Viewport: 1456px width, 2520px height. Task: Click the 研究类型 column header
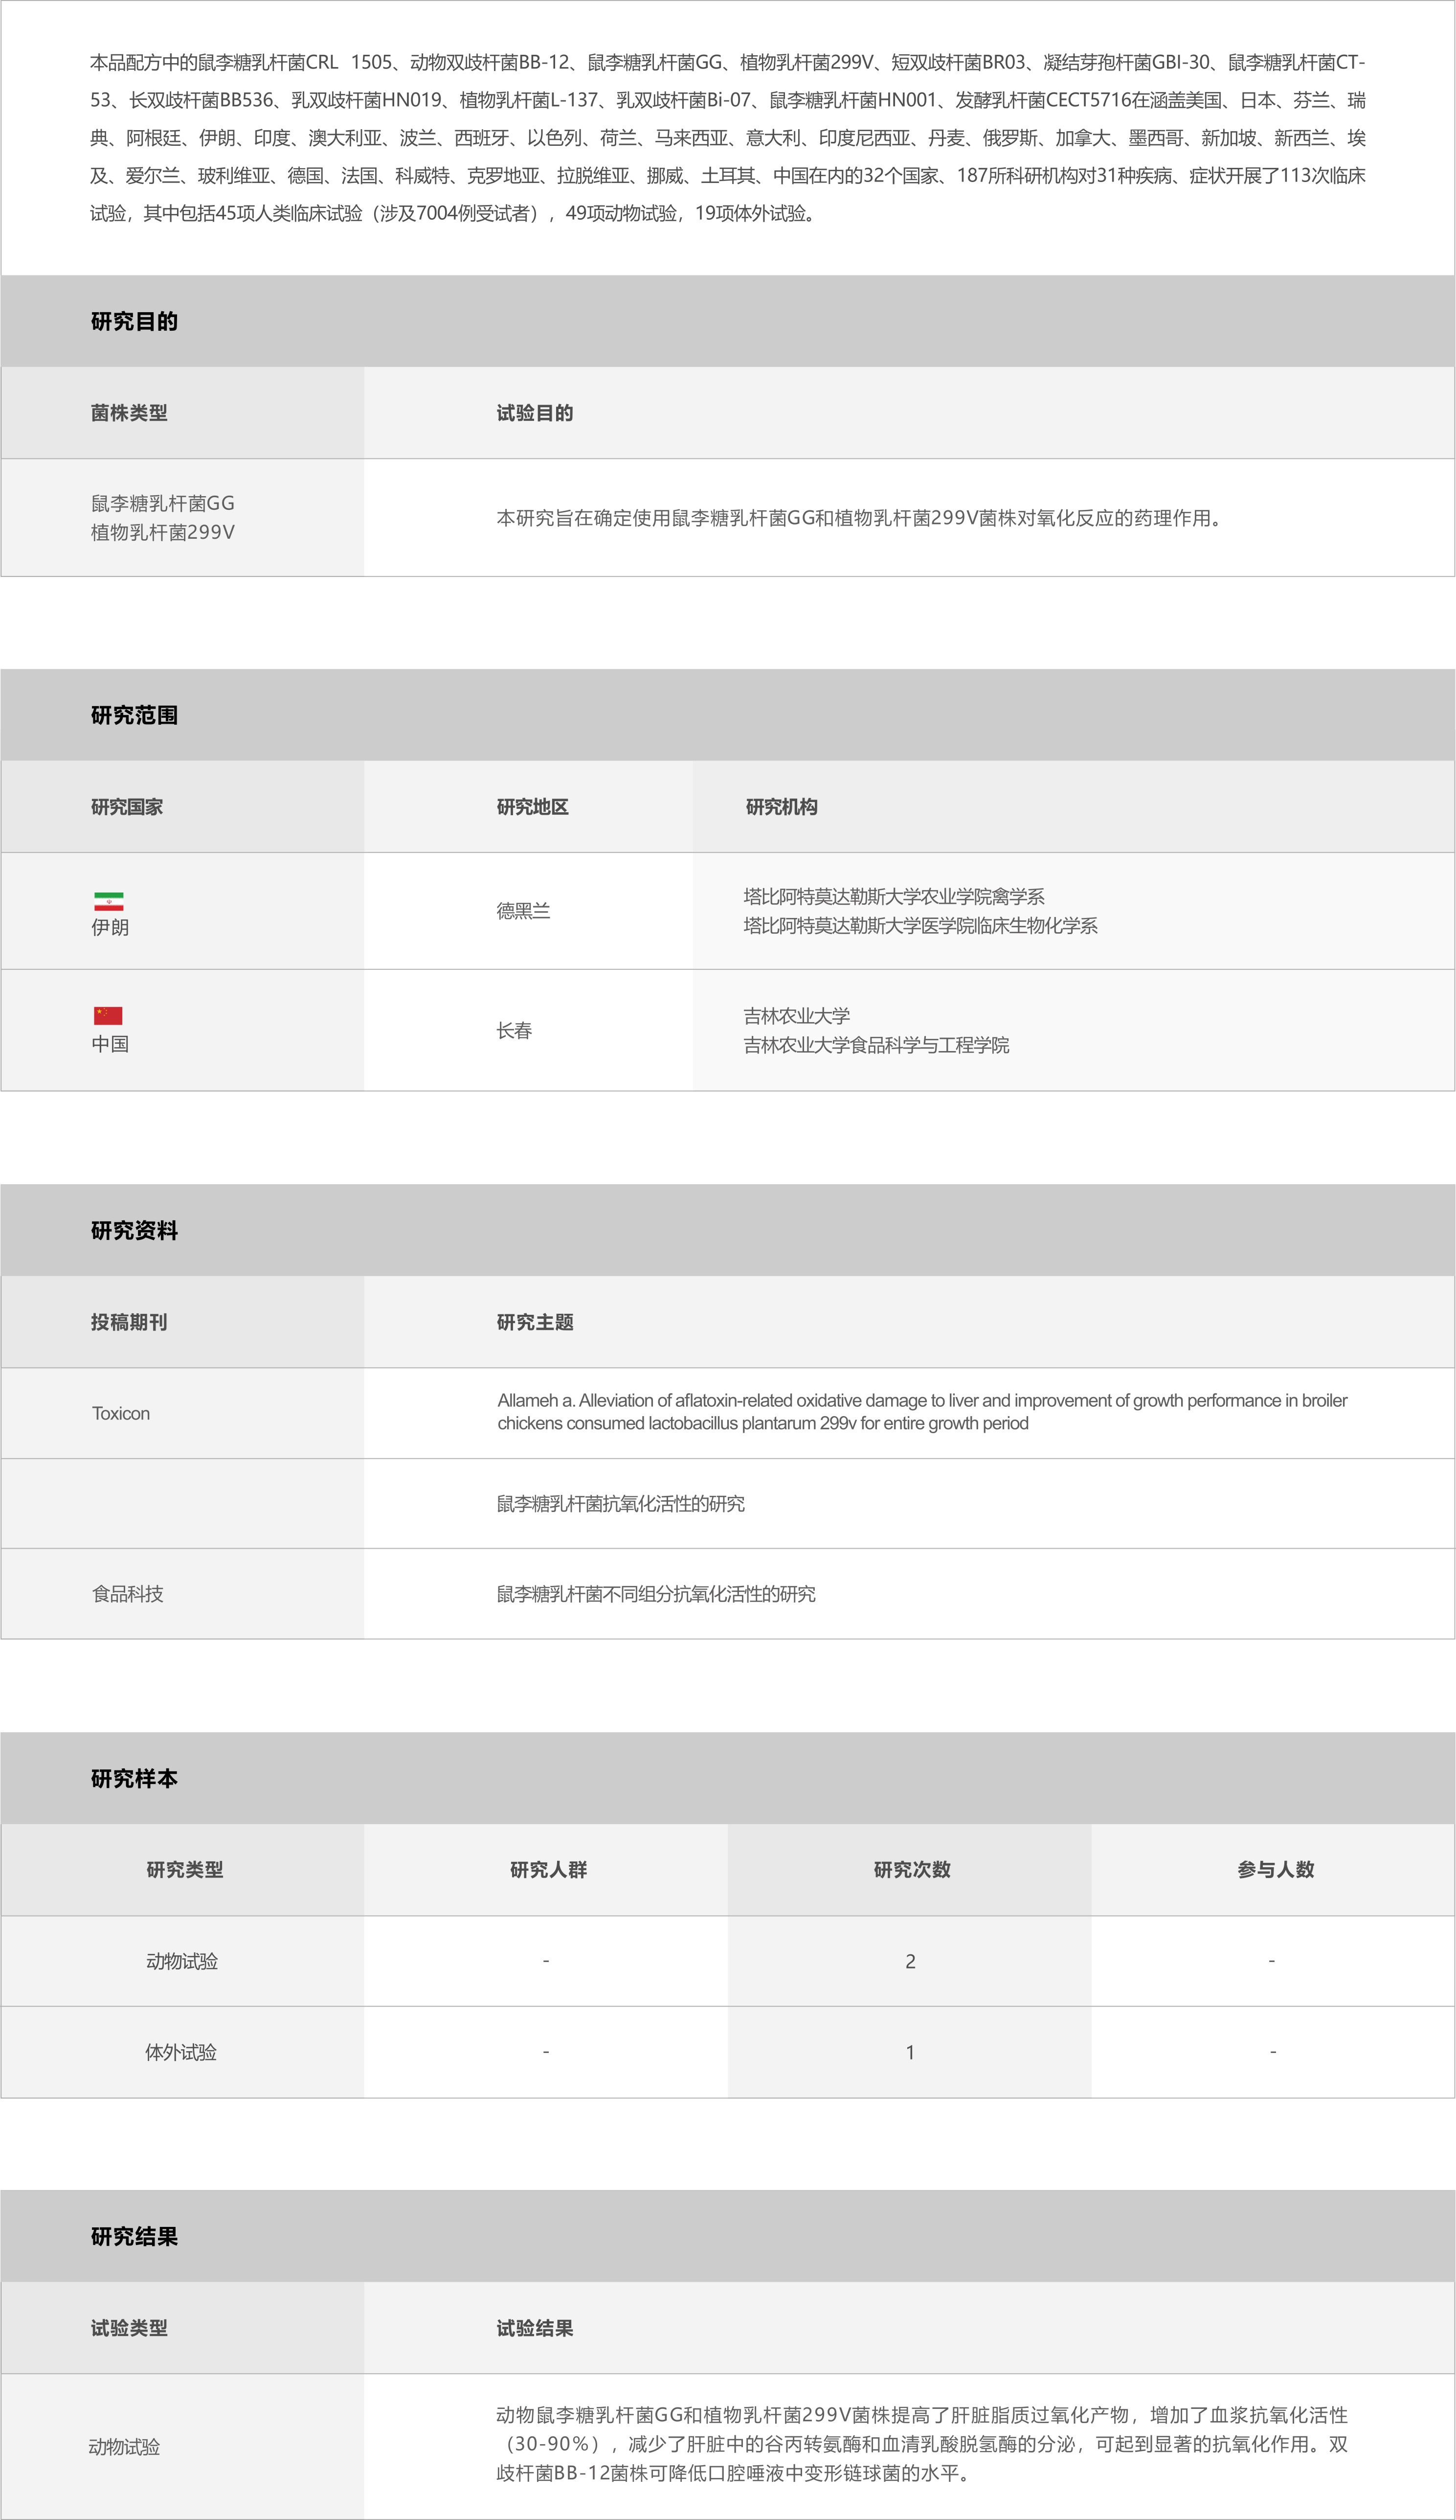185,1869
